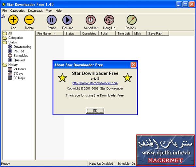The height and width of the screenshot is (167, 196).
Task: Click the left star in About dialog
Action: coord(62,77)
